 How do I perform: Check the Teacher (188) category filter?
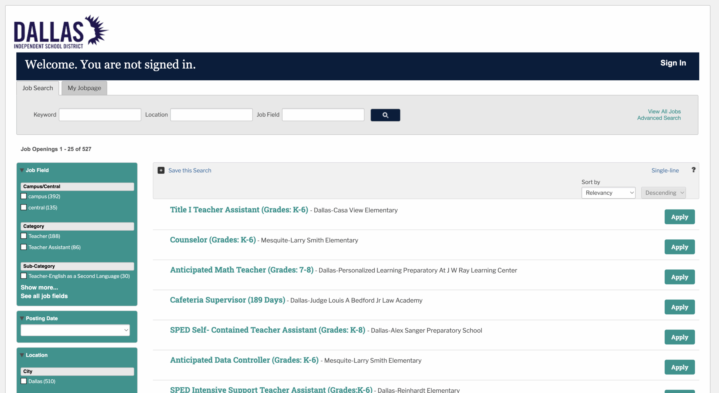24,236
